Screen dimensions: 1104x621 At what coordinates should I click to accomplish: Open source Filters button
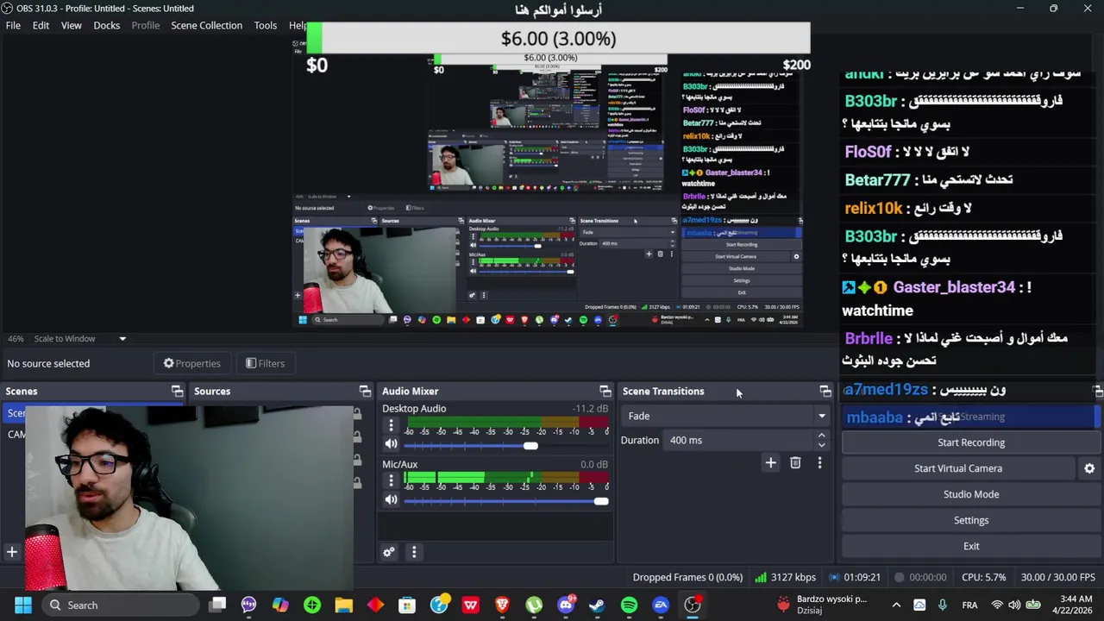(265, 363)
